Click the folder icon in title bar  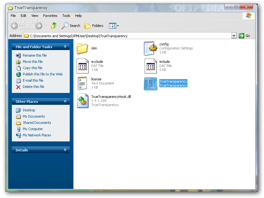coord(10,8)
